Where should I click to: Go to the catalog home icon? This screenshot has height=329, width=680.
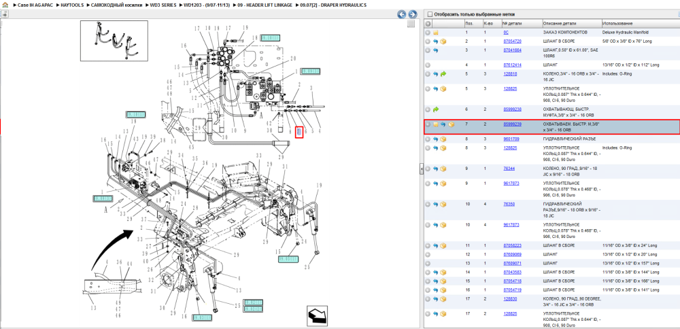click(4, 5)
